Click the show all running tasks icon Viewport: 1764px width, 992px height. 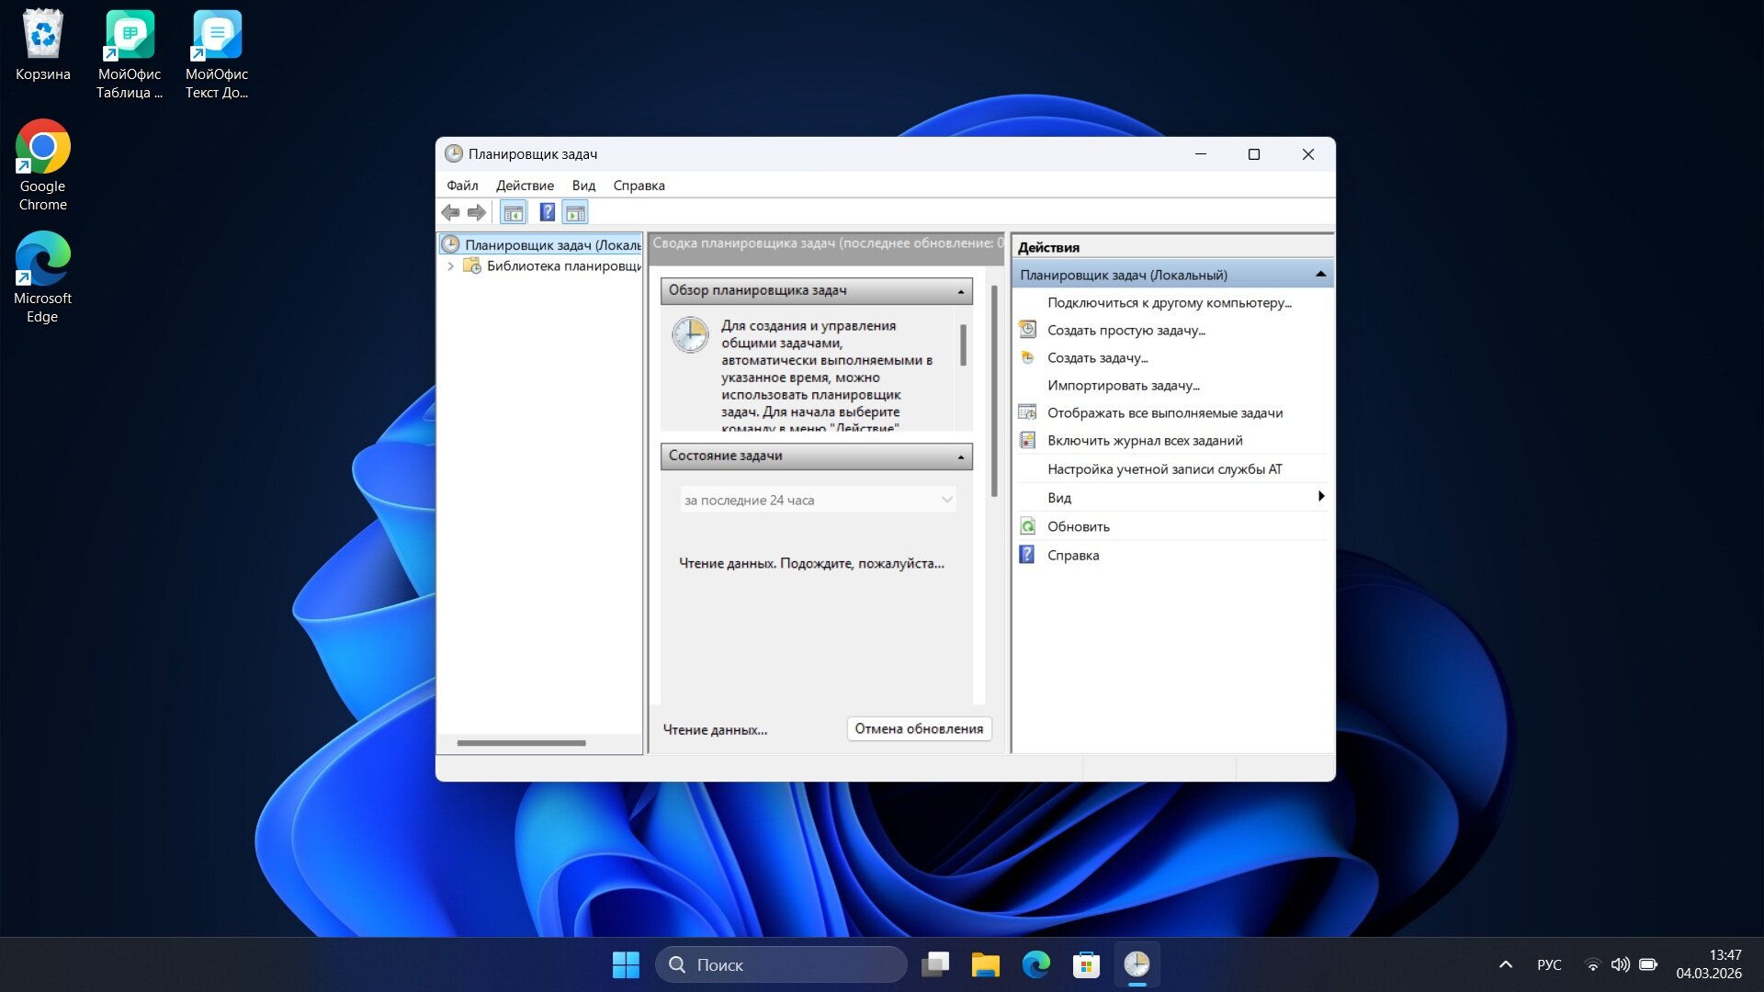(x=1028, y=412)
